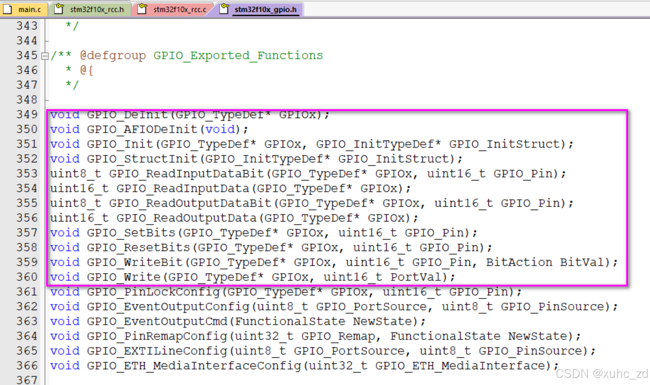Click line number 366 in the gutter
Viewport: 650px width, 385px height.
pyautogui.click(x=27, y=365)
